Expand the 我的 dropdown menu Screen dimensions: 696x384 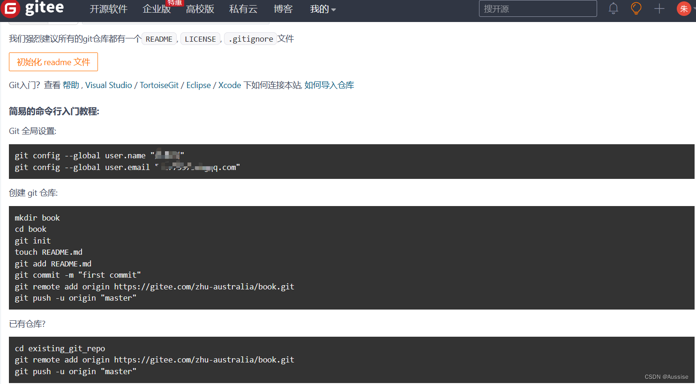click(x=323, y=9)
